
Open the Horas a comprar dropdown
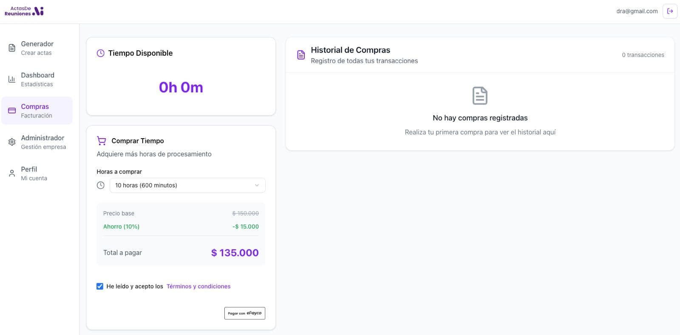click(x=187, y=185)
